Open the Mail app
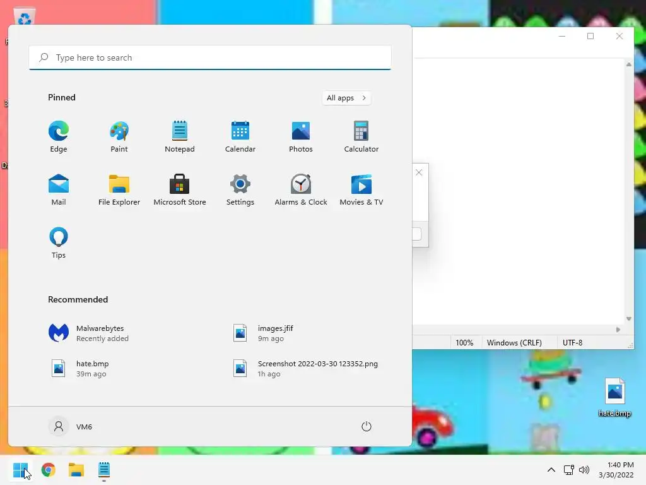This screenshot has height=485, width=646. pos(59,189)
